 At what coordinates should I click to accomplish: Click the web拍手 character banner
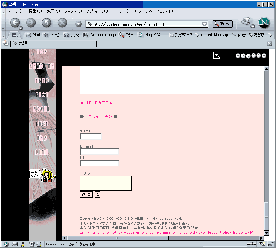42,175
